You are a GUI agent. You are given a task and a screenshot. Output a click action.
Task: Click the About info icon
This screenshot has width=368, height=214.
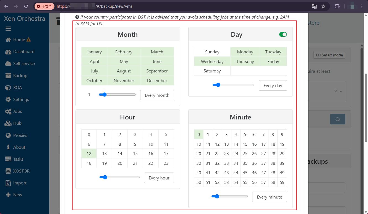point(8,147)
